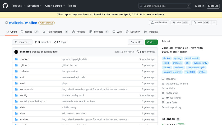The width and height of the screenshot is (222, 125).
Task: Expand the Star lists dropdown arrow
Action: [x=213, y=23]
